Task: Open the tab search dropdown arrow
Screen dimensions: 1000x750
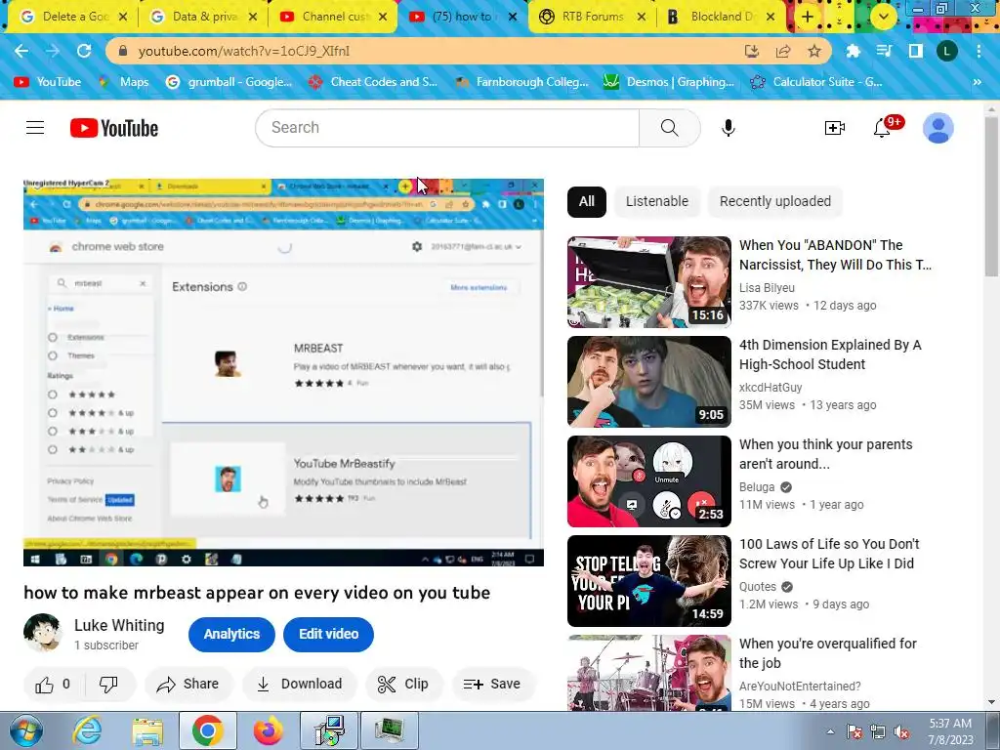Action: (883, 17)
